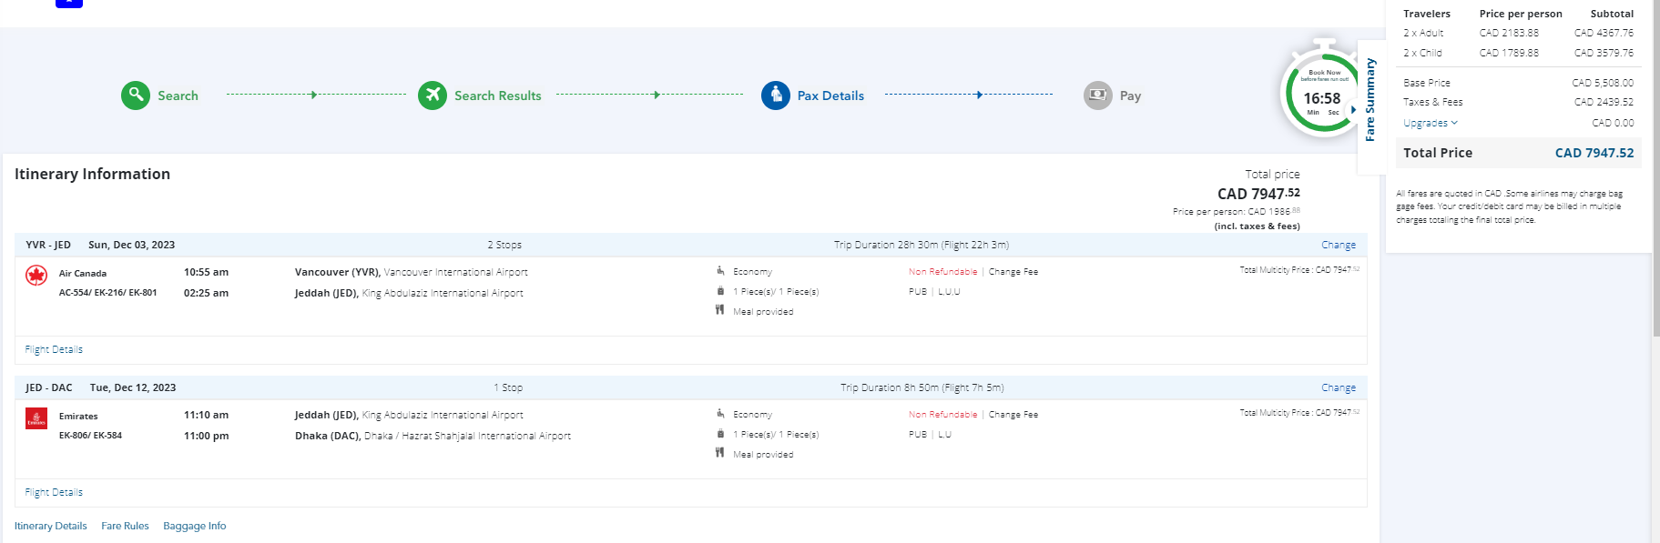Screen dimensions: 1660x543
Task: Click Change for the JED - DAC flight
Action: click(x=1338, y=387)
